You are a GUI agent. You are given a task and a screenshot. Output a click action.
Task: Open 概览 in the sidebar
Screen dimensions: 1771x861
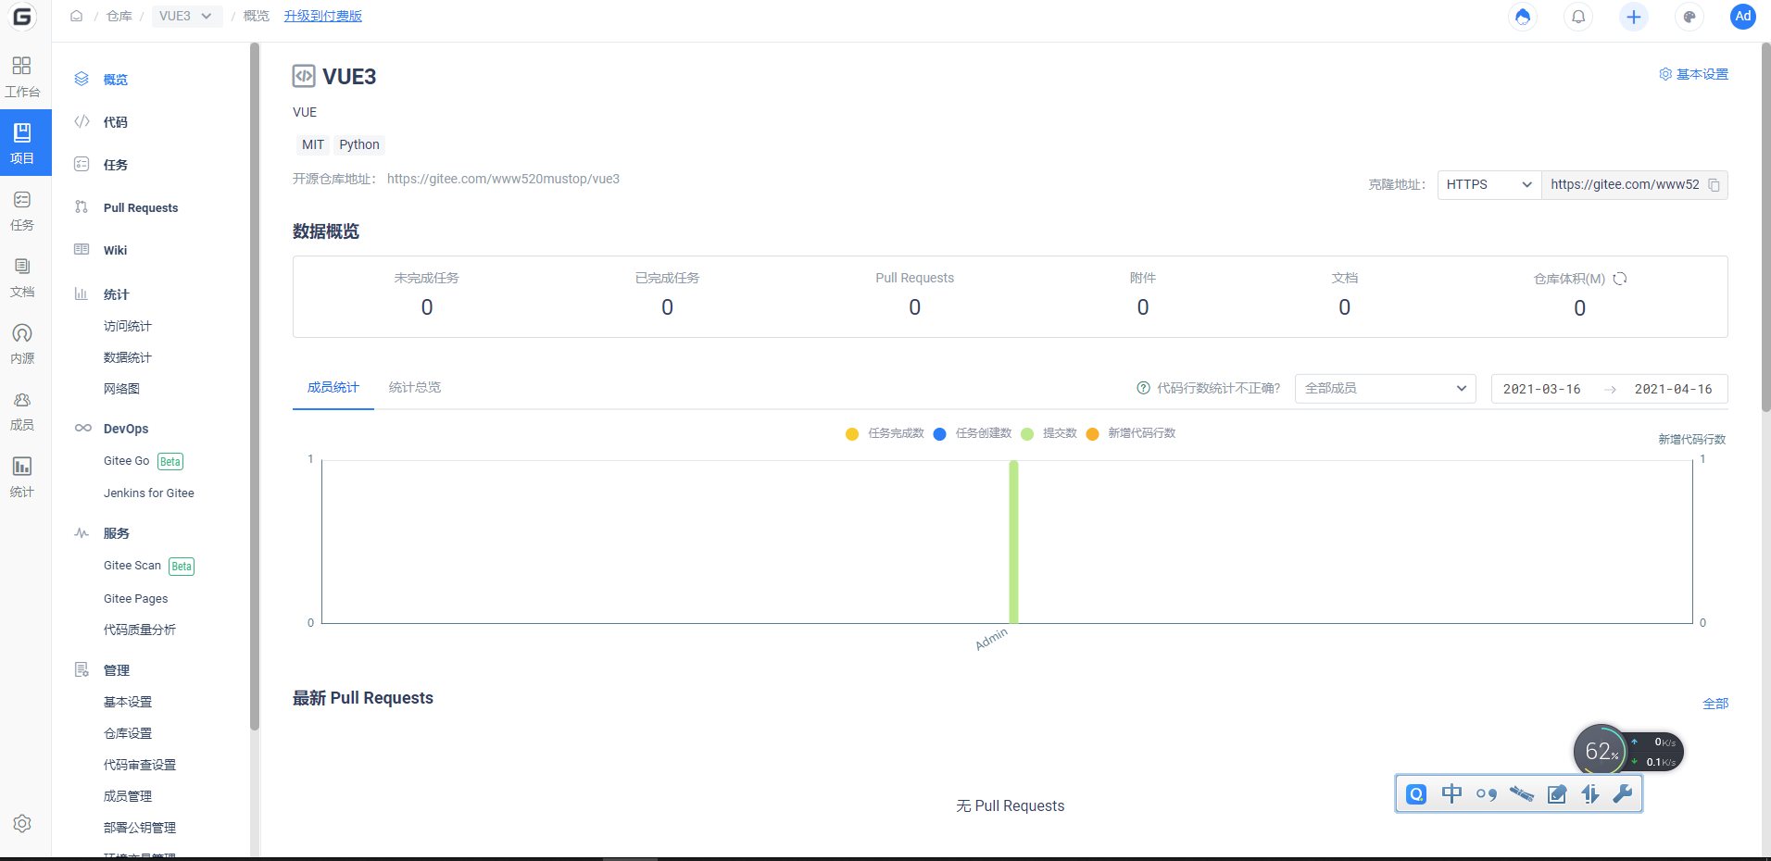[116, 80]
